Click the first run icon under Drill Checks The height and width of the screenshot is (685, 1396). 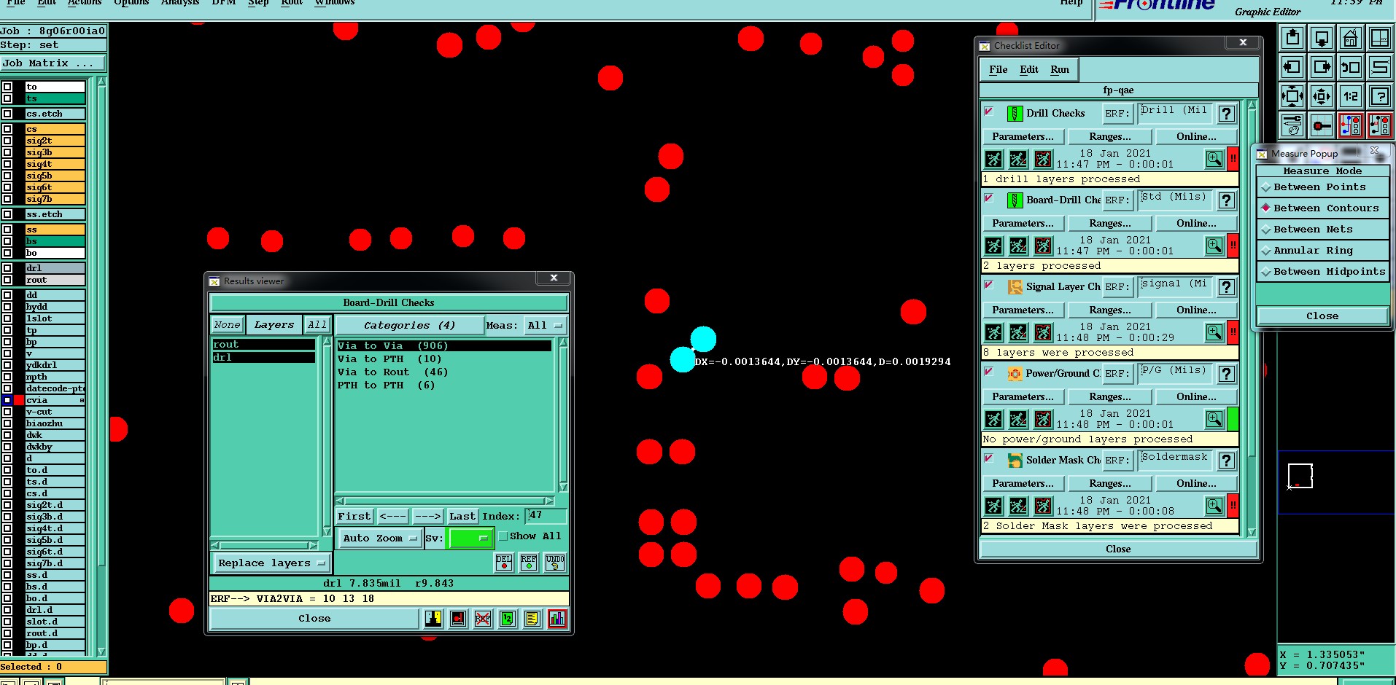click(994, 159)
